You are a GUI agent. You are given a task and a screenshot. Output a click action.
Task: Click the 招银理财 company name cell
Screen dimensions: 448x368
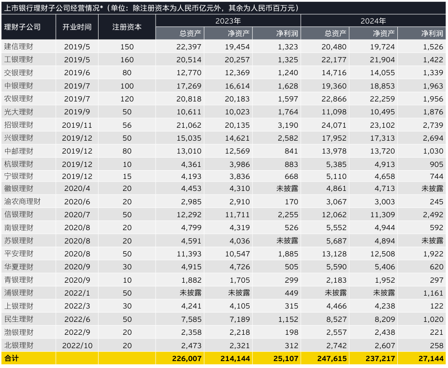pyautogui.click(x=18, y=125)
